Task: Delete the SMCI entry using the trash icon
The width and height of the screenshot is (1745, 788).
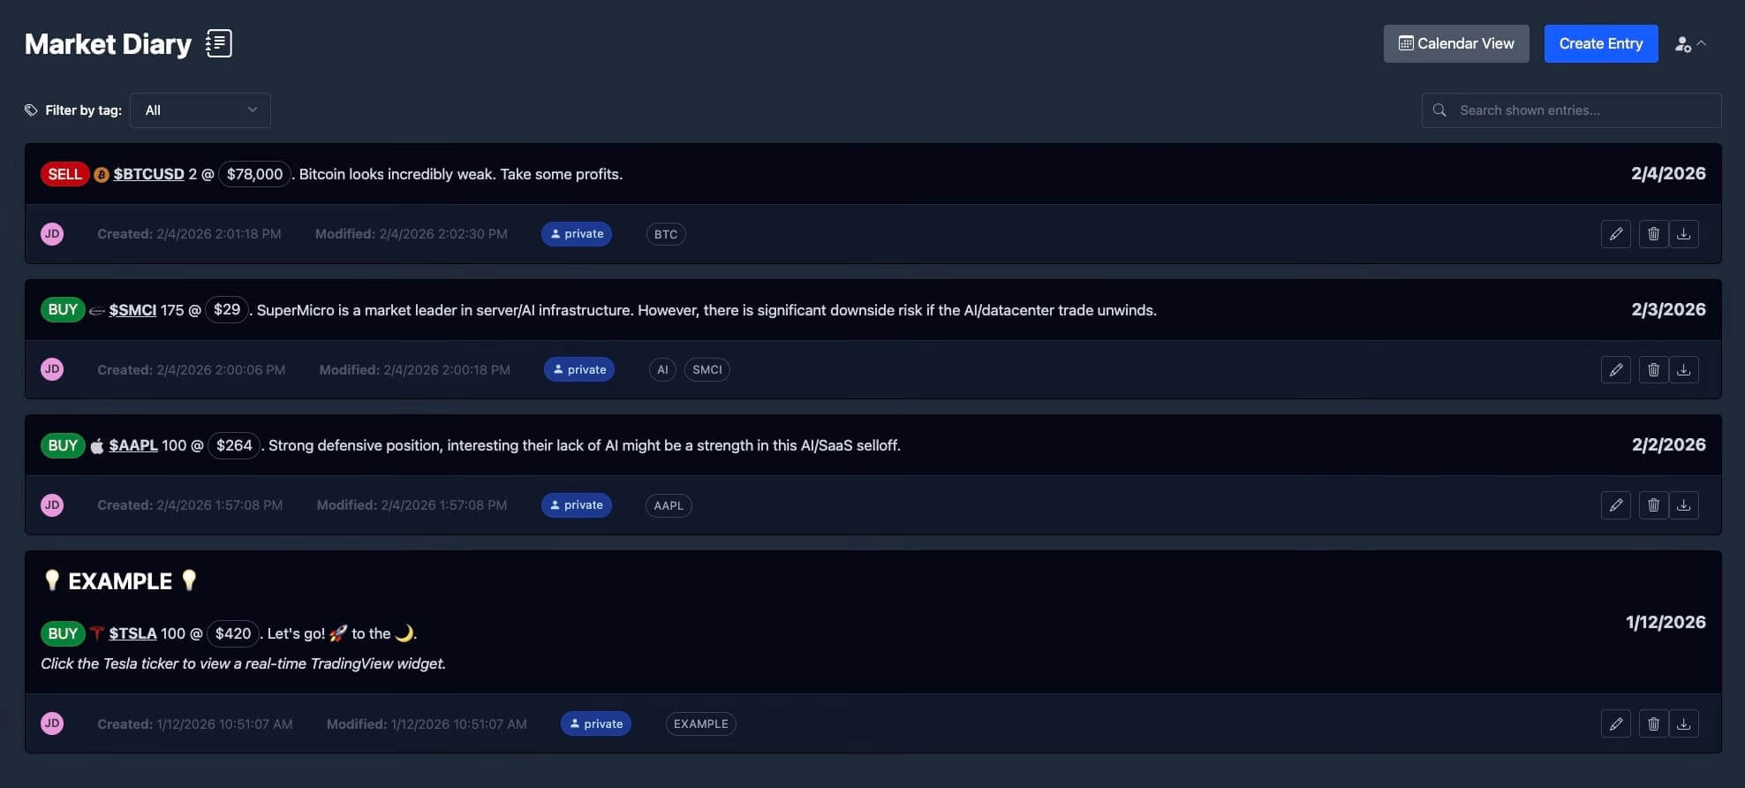Action: (x=1654, y=369)
